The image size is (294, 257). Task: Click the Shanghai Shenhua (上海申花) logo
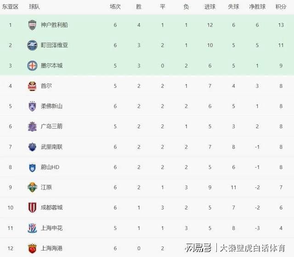click(32, 228)
